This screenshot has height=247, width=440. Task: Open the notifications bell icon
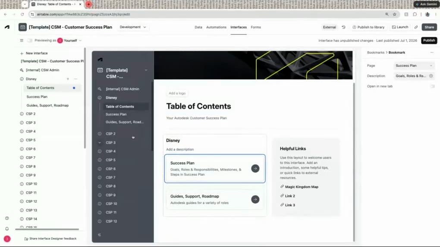[x=7, y=229]
